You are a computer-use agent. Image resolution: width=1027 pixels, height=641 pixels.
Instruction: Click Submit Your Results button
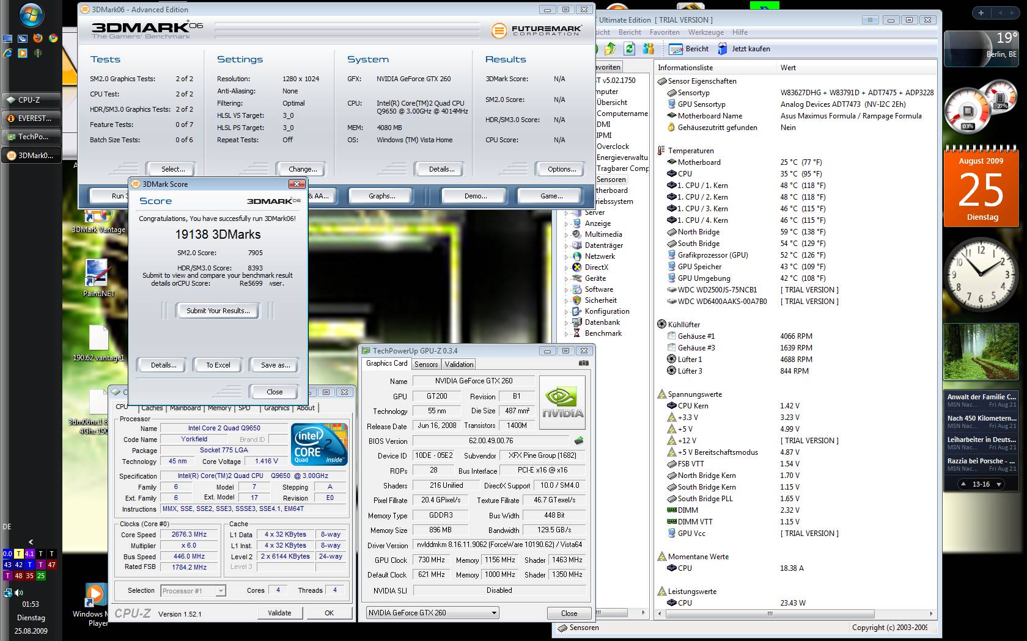[x=218, y=311]
